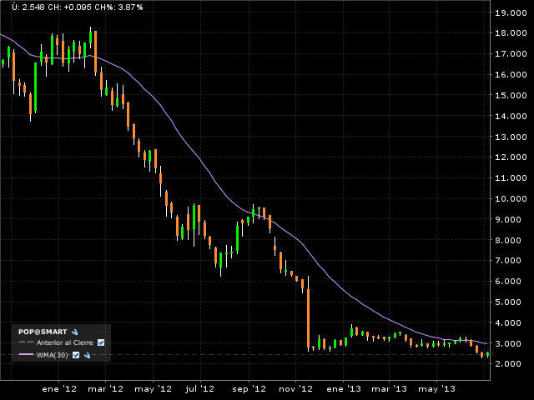Image resolution: width=534 pixels, height=400 pixels.
Task: Click the 13.000 price axis label
Action: [511, 137]
